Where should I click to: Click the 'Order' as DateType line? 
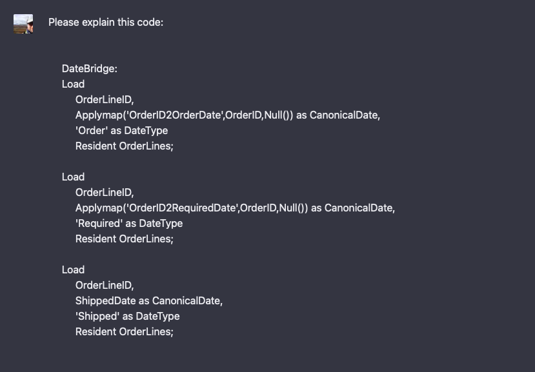point(121,131)
